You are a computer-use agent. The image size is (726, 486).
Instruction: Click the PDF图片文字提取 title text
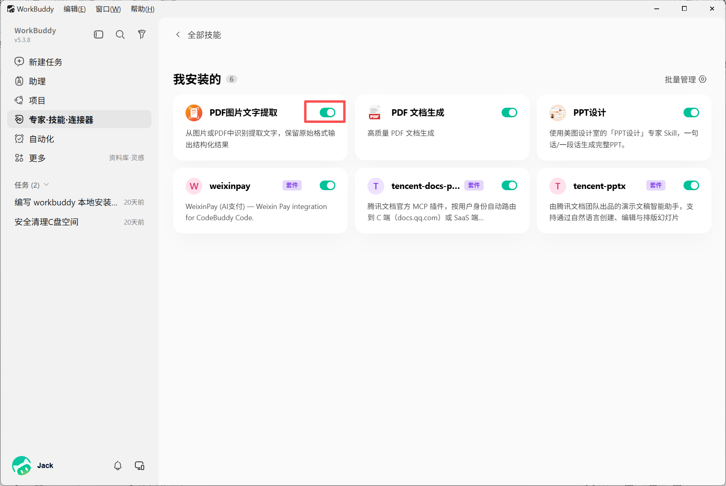click(x=244, y=112)
